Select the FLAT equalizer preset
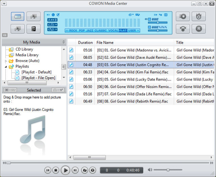Screen dimensions: 216x177 pos(123,31)
